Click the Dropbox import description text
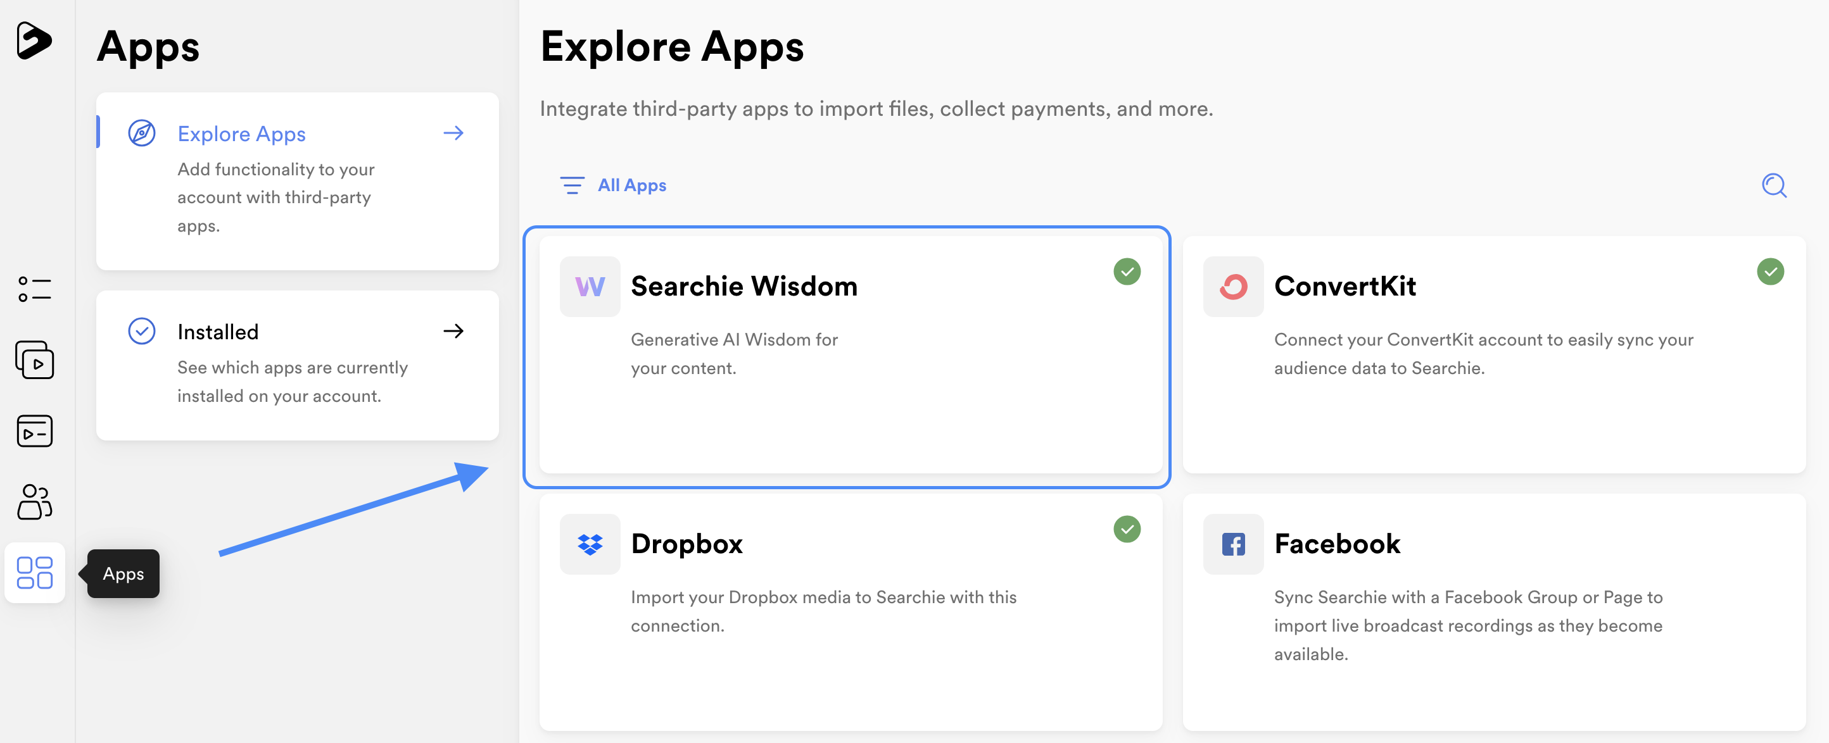The image size is (1829, 743). coord(823,612)
